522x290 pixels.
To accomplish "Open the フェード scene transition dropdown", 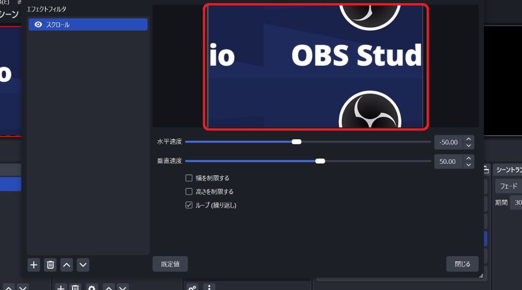I will (x=508, y=186).
